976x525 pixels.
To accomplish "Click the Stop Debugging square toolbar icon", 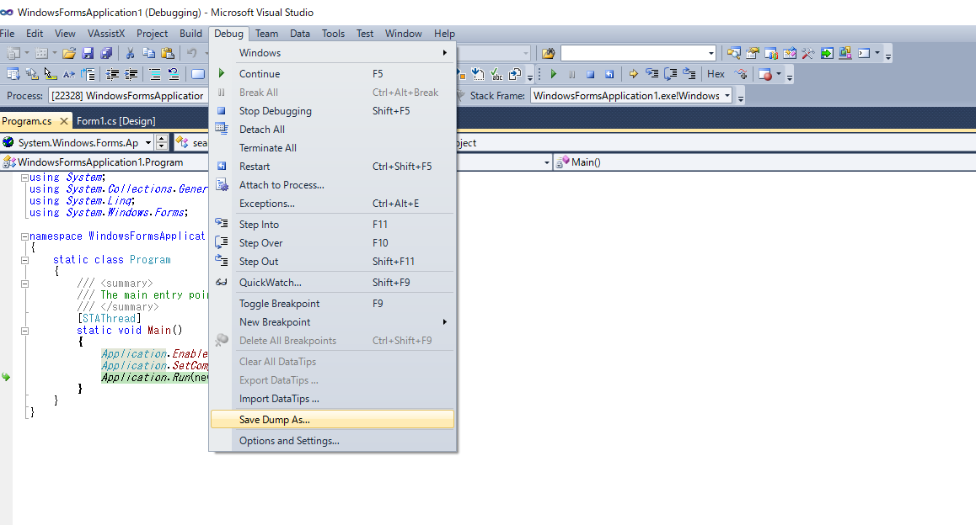I will [x=591, y=75].
